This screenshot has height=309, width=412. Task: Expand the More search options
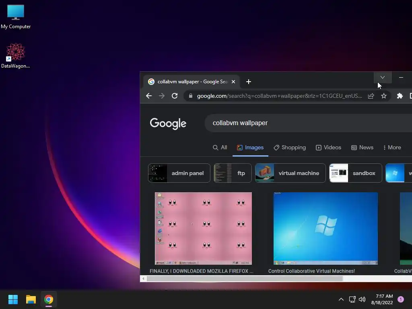[x=392, y=147]
